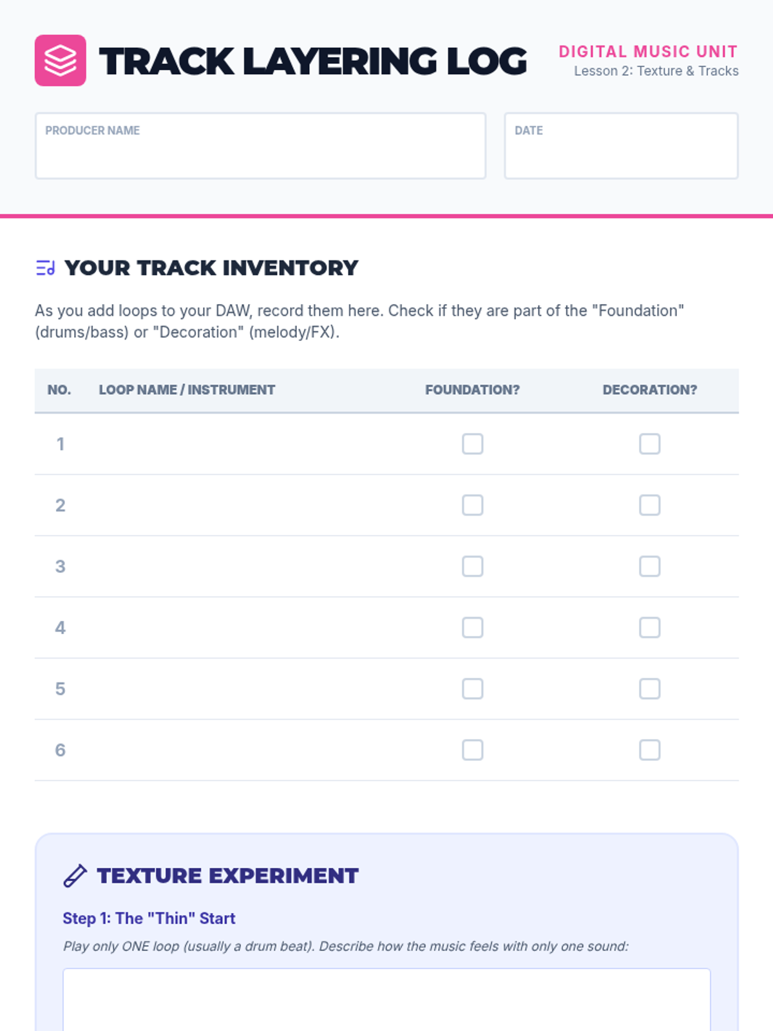Viewport: 773px width, 1031px height.
Task: Select Foundation checkbox in row 5
Action: coord(472,689)
